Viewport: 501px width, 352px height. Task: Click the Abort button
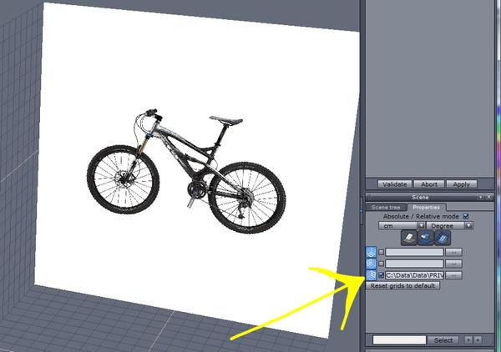click(x=429, y=184)
